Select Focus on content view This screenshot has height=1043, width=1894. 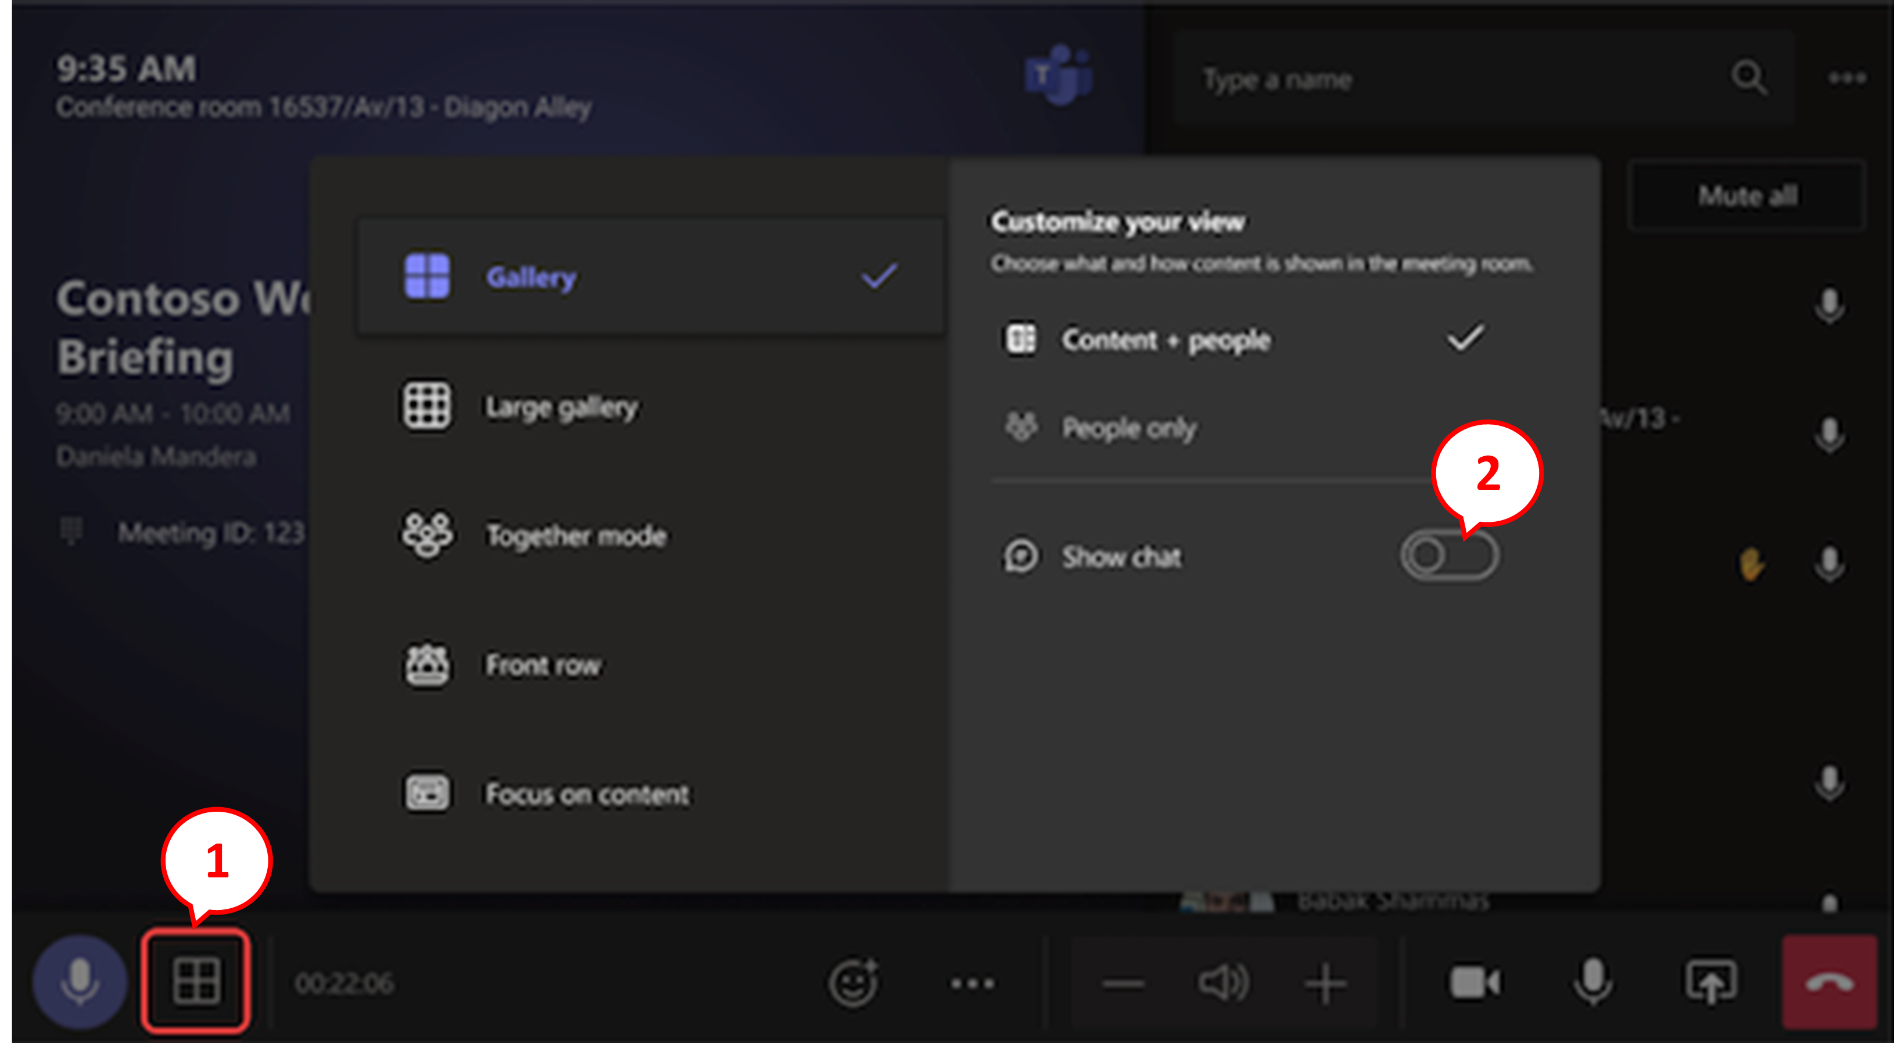[587, 794]
